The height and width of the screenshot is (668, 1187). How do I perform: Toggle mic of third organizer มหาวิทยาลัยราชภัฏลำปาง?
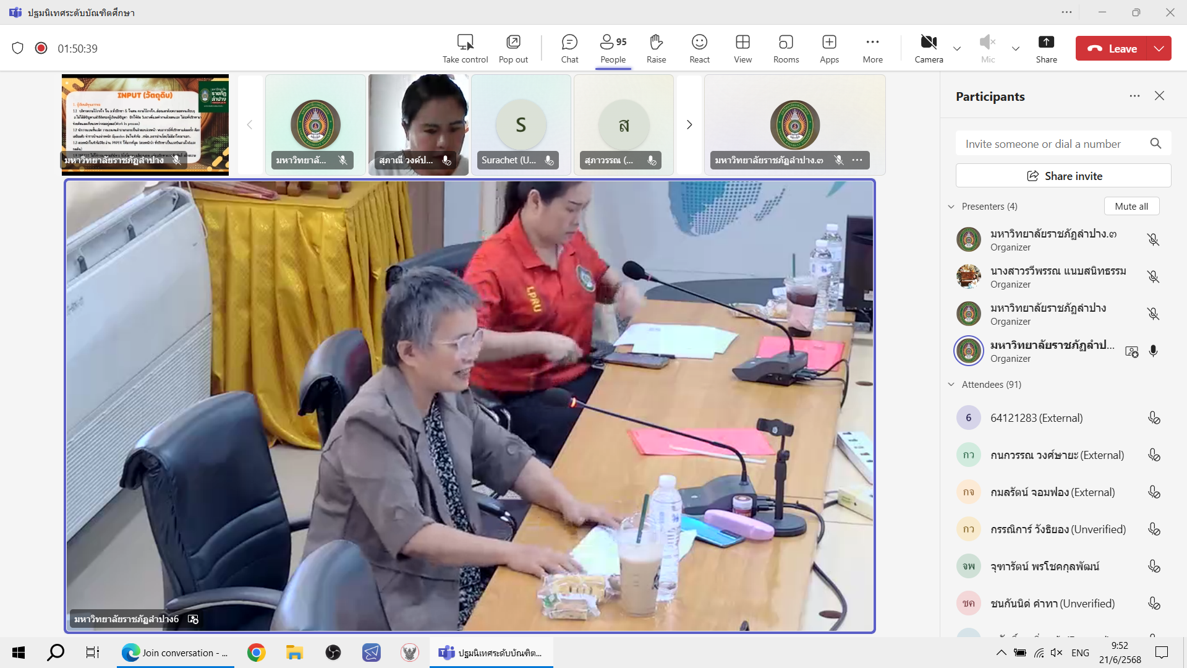[1153, 314]
